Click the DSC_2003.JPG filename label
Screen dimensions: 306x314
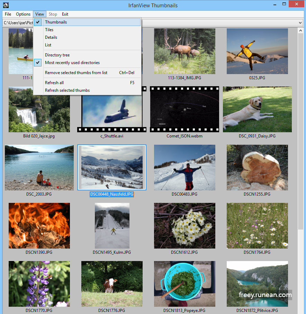[x=39, y=194]
